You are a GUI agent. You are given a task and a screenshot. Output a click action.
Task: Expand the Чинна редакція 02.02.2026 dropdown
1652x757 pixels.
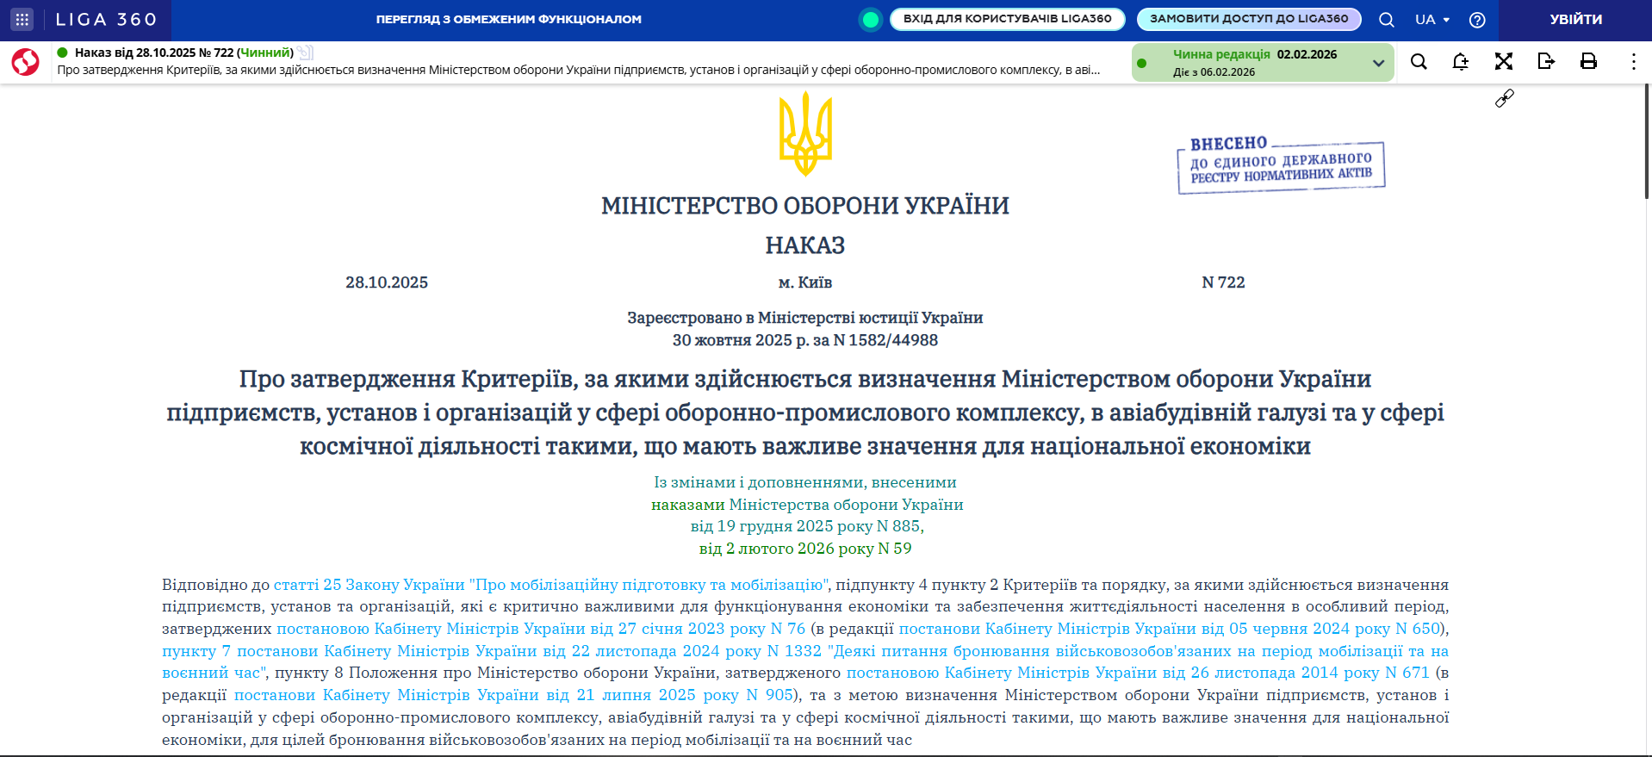point(1263,62)
